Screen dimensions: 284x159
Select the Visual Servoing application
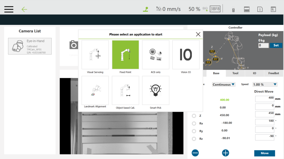click(95, 55)
